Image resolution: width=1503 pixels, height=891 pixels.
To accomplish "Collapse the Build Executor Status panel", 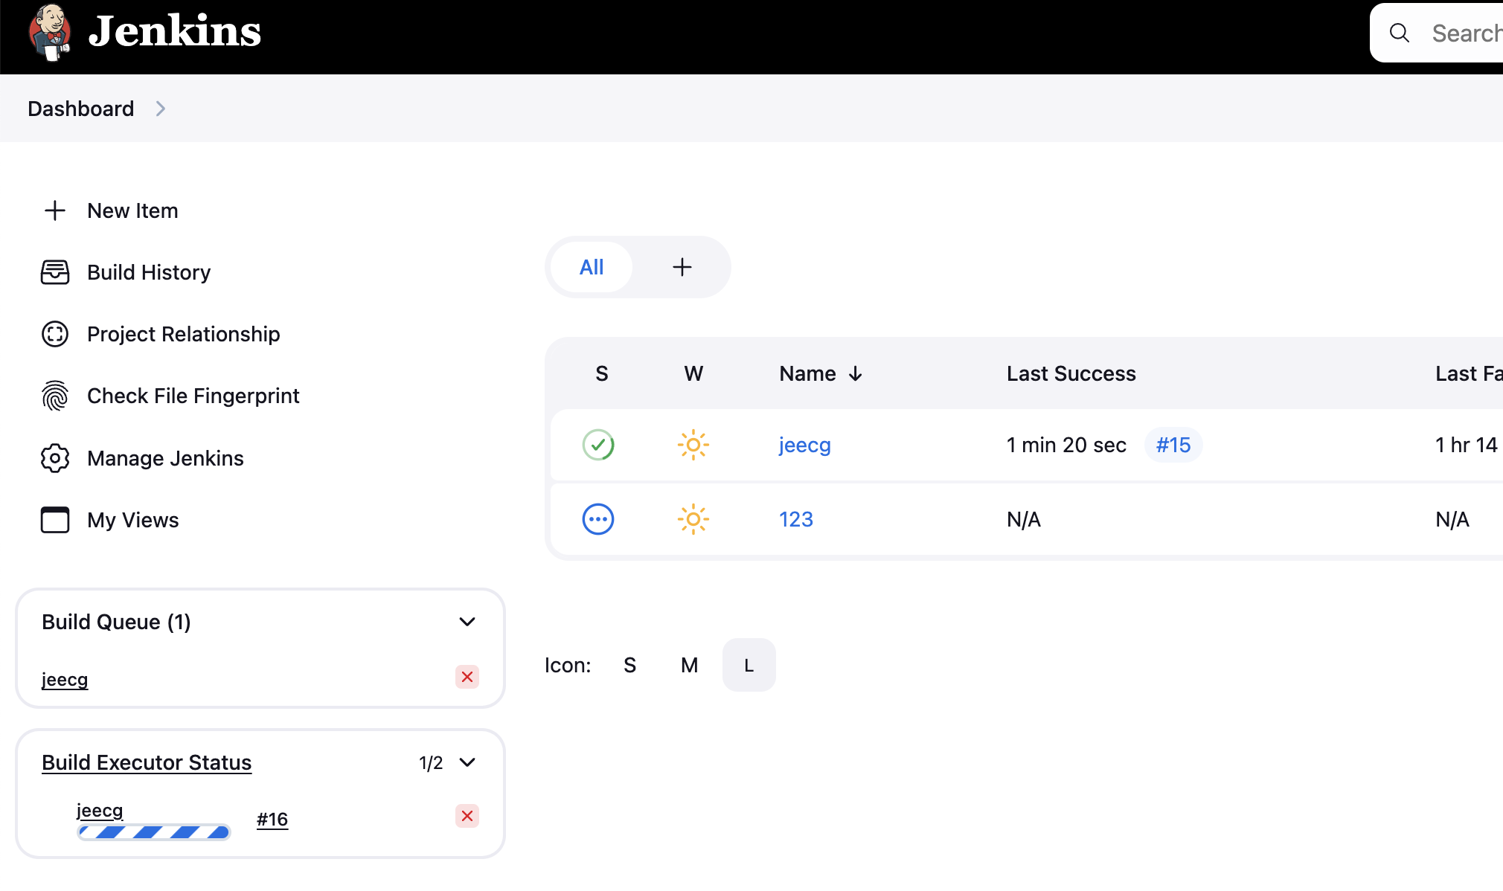I will point(469,762).
